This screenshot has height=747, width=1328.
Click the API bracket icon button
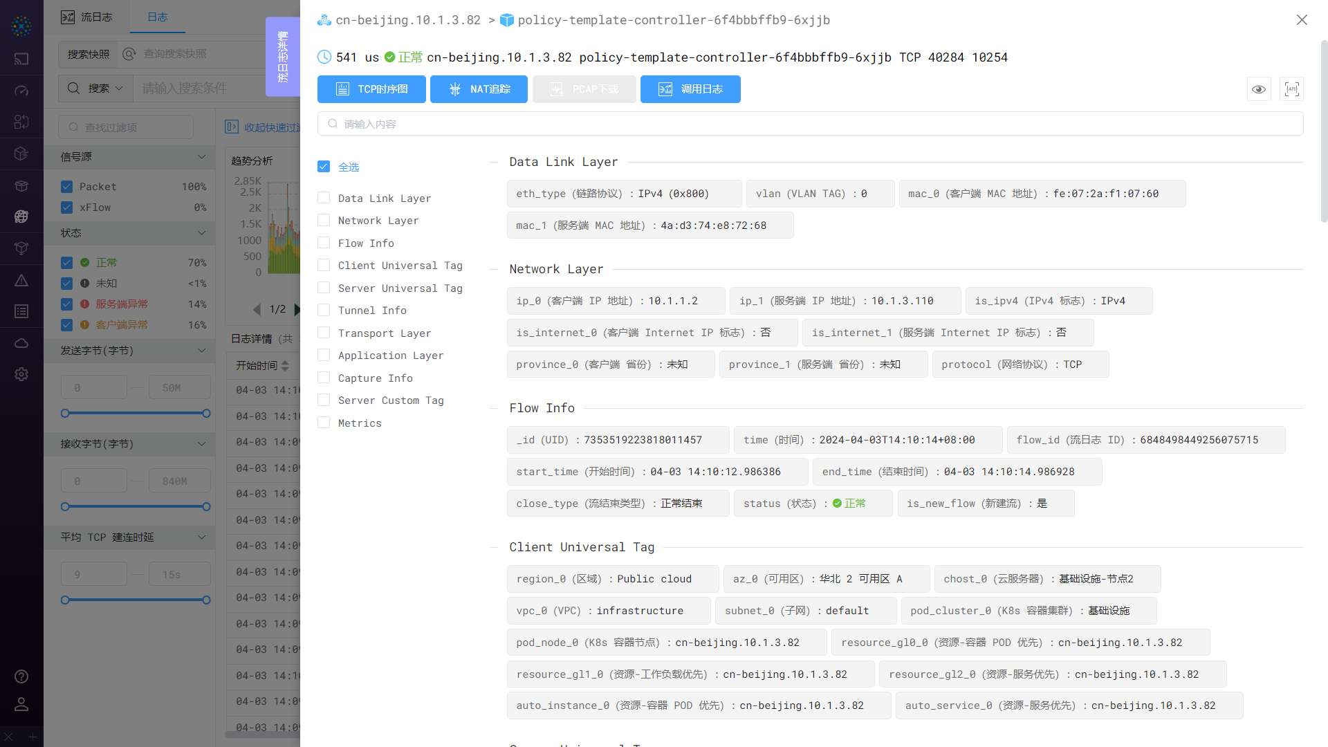click(x=1291, y=89)
